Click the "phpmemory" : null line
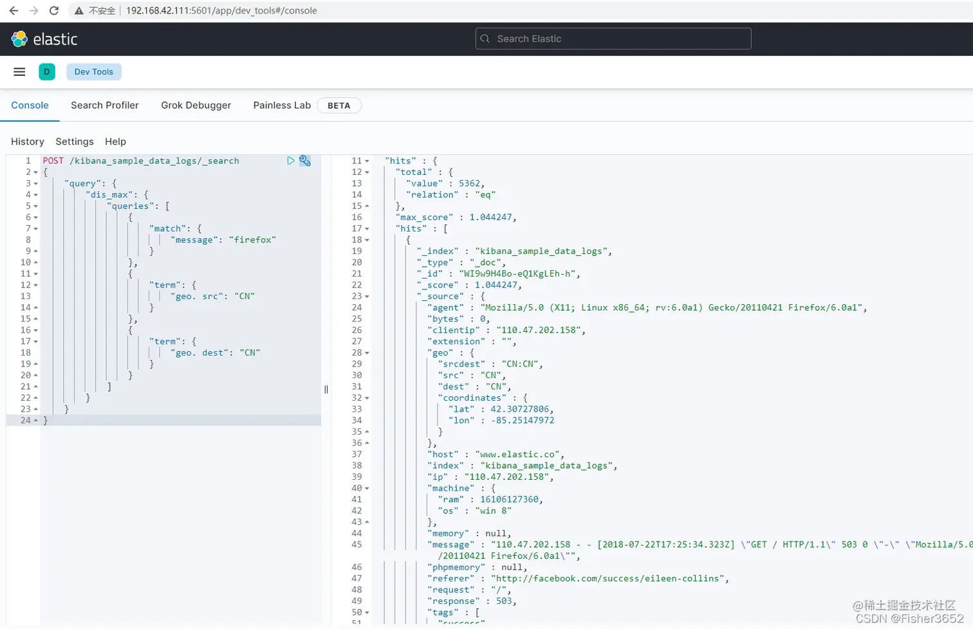The width and height of the screenshot is (973, 629). coord(477,567)
